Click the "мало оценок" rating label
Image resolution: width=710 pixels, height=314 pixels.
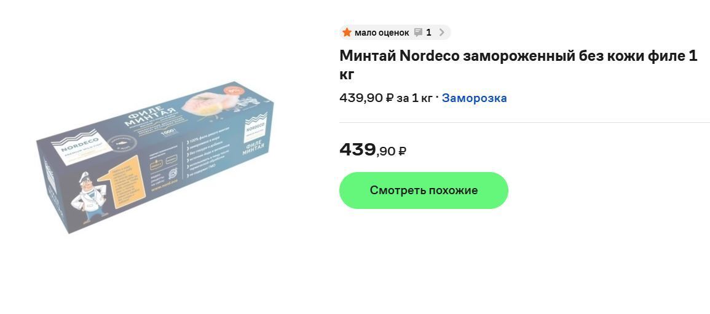pos(381,33)
